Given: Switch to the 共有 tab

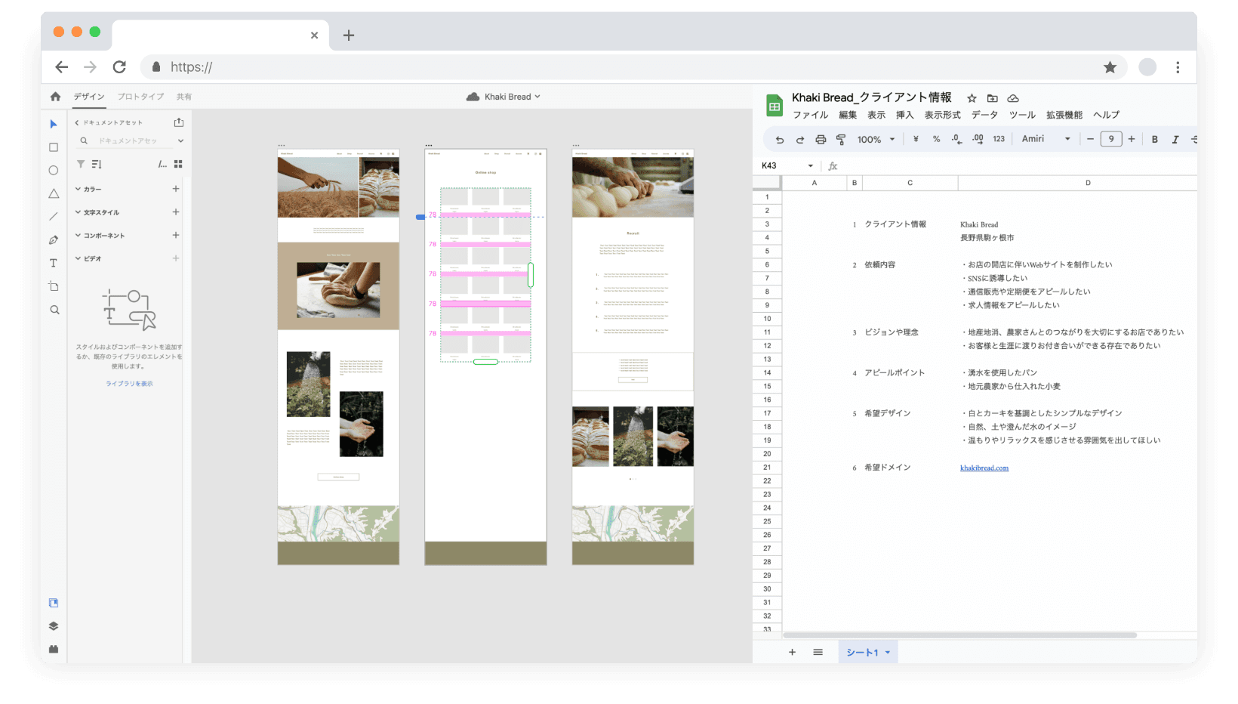Looking at the screenshot, I should [x=184, y=97].
